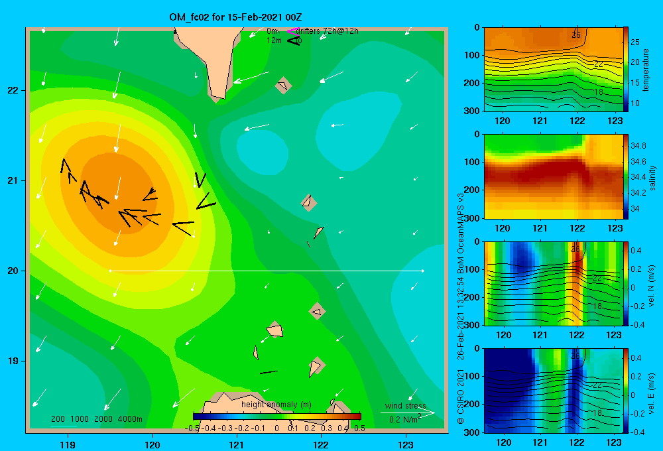Select the 'drifters 72h@12h' legend text

[327, 31]
